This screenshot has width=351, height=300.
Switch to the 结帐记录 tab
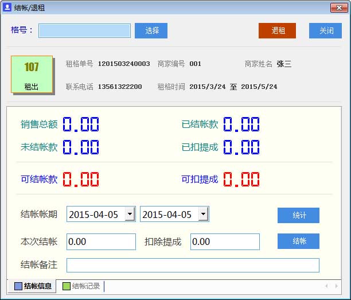(x=81, y=286)
